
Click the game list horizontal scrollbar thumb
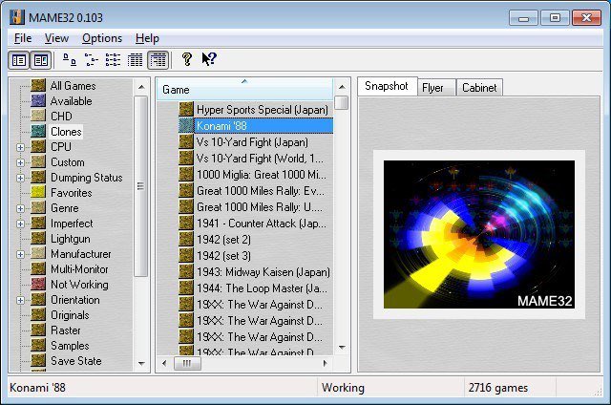click(x=187, y=363)
